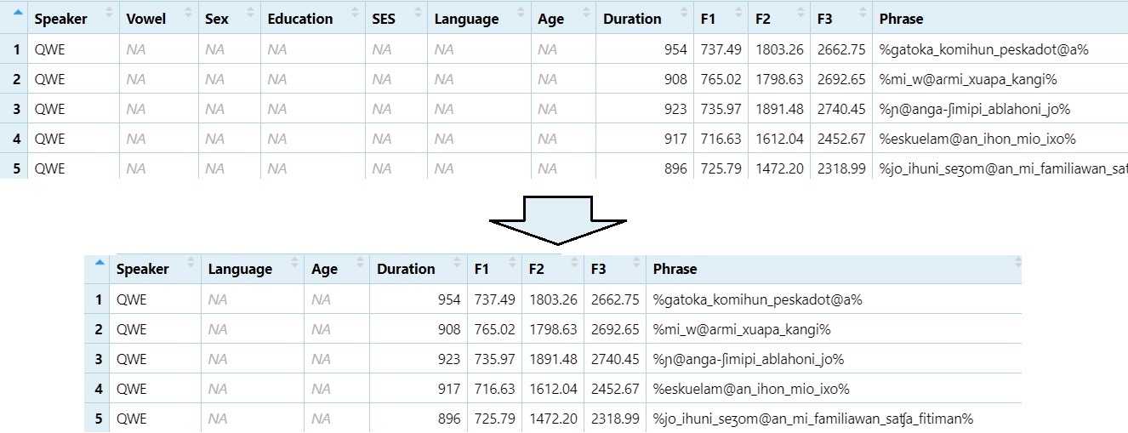Click the sort arrows on the top table's Vowel column
Screen dimensions: 1128x433
pos(189,13)
